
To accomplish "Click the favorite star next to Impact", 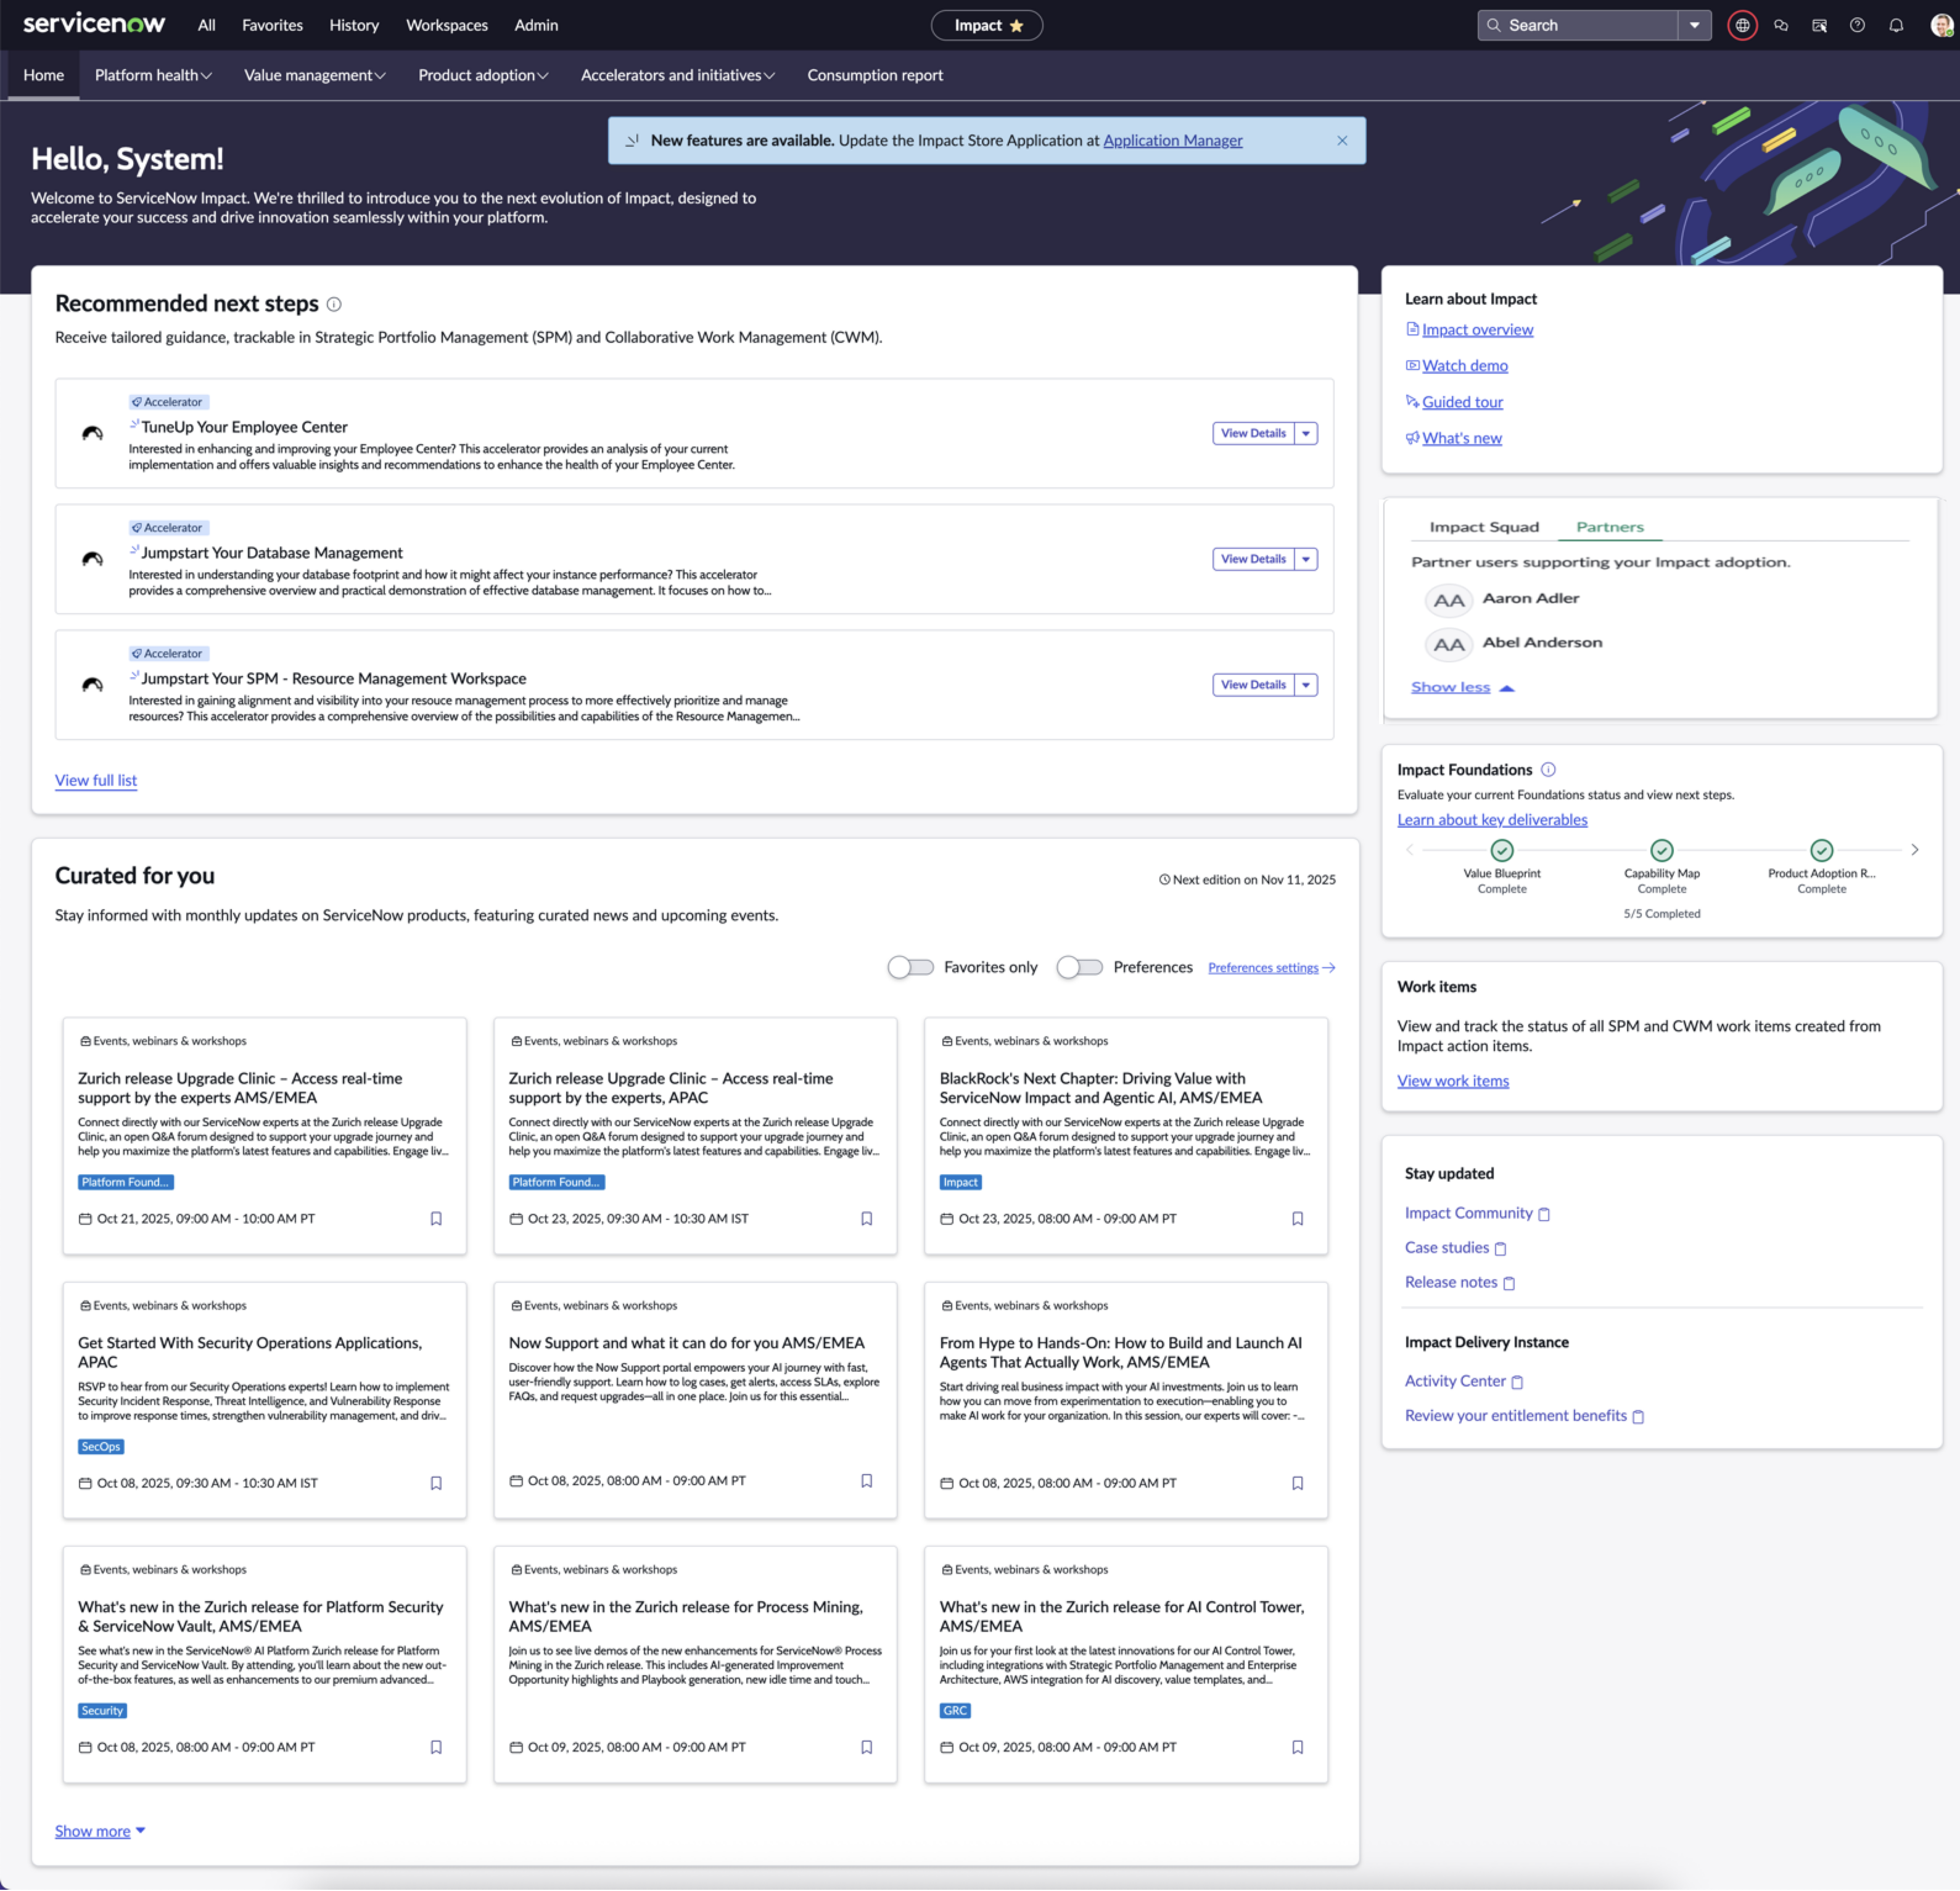I will tap(1017, 26).
